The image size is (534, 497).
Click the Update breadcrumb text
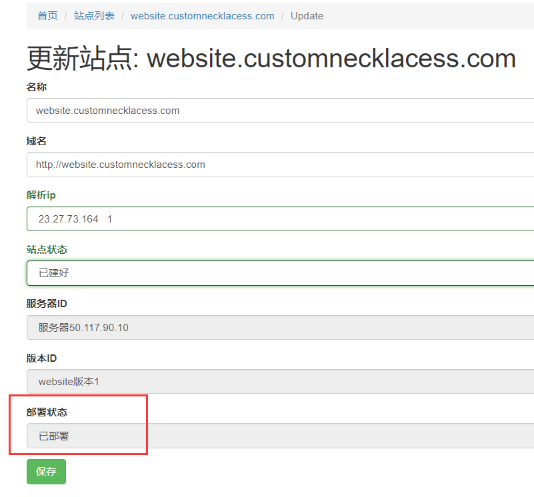[307, 16]
